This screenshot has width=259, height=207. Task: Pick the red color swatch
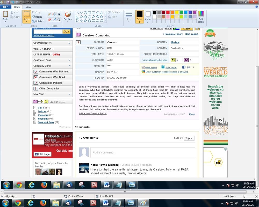click(168, 12)
